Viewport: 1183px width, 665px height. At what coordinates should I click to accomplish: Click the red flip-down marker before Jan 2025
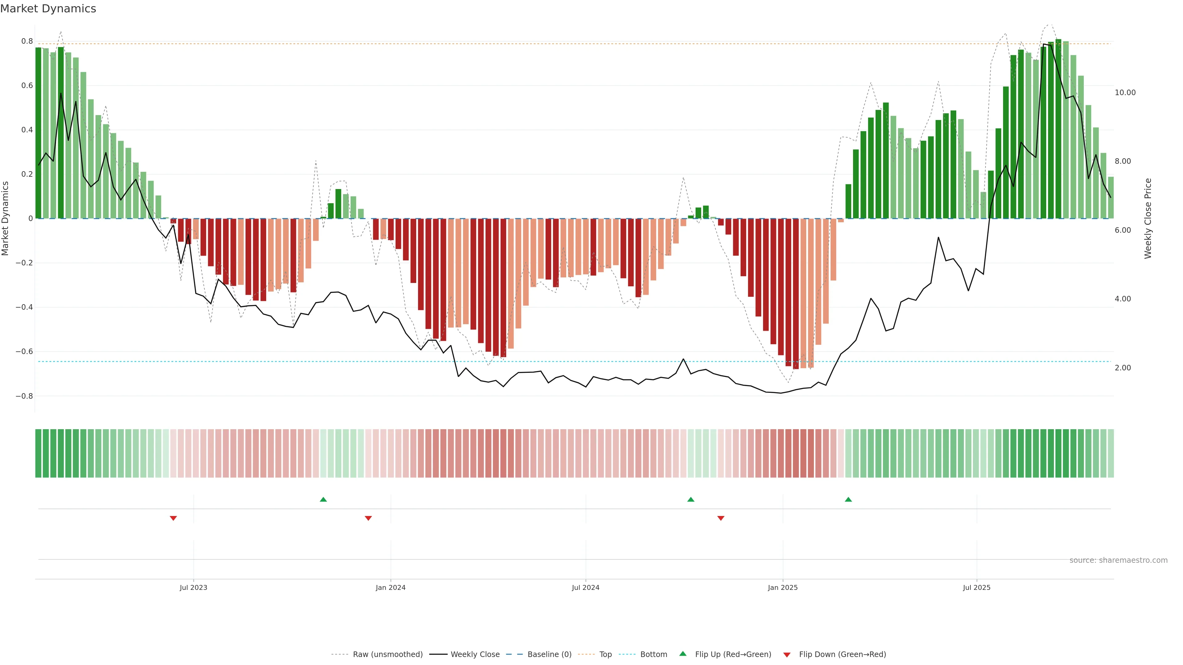721,518
